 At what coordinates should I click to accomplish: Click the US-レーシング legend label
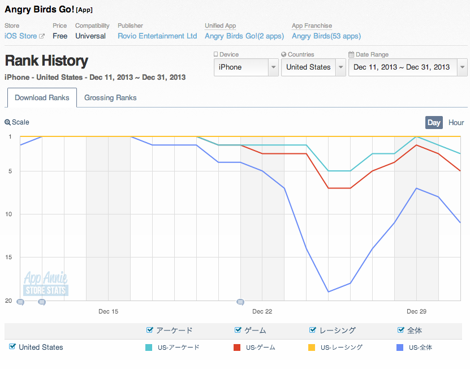[x=342, y=347]
